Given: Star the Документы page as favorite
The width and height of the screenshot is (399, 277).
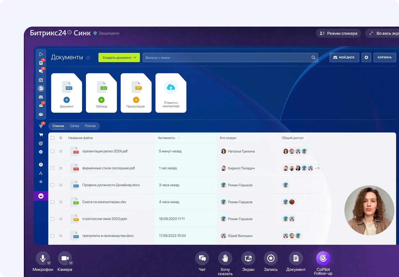Looking at the screenshot, I should click(88, 58).
